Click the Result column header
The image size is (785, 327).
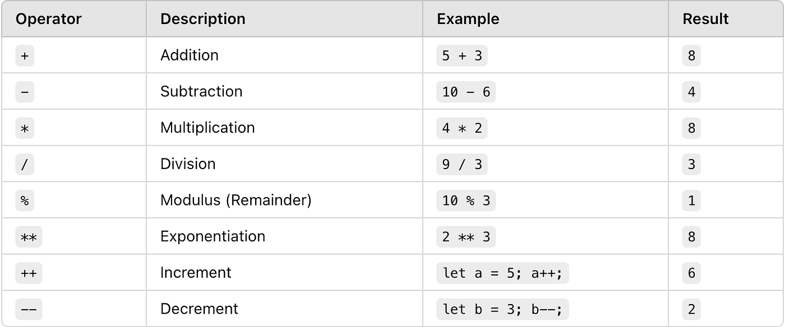pyautogui.click(x=705, y=19)
